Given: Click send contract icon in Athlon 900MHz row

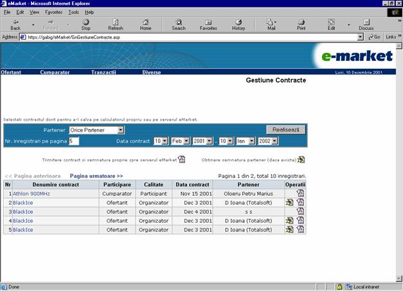Looking at the screenshot, I should [x=300, y=193].
